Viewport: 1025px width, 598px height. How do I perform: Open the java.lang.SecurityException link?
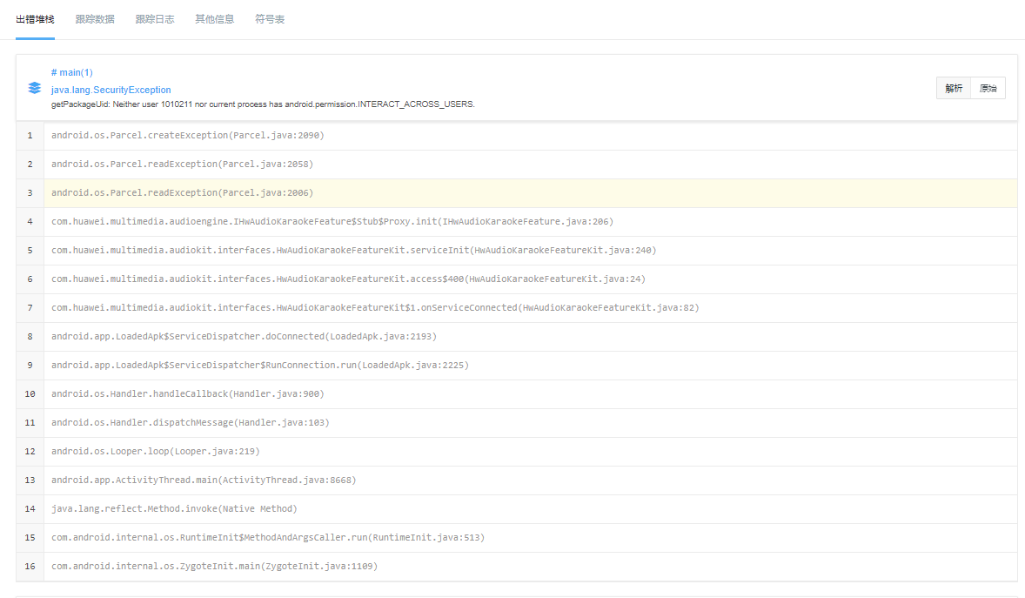tap(111, 90)
